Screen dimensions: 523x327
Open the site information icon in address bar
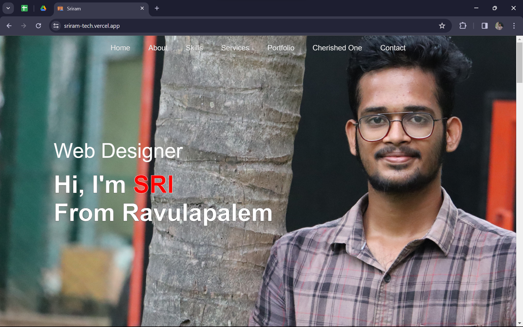(x=56, y=26)
